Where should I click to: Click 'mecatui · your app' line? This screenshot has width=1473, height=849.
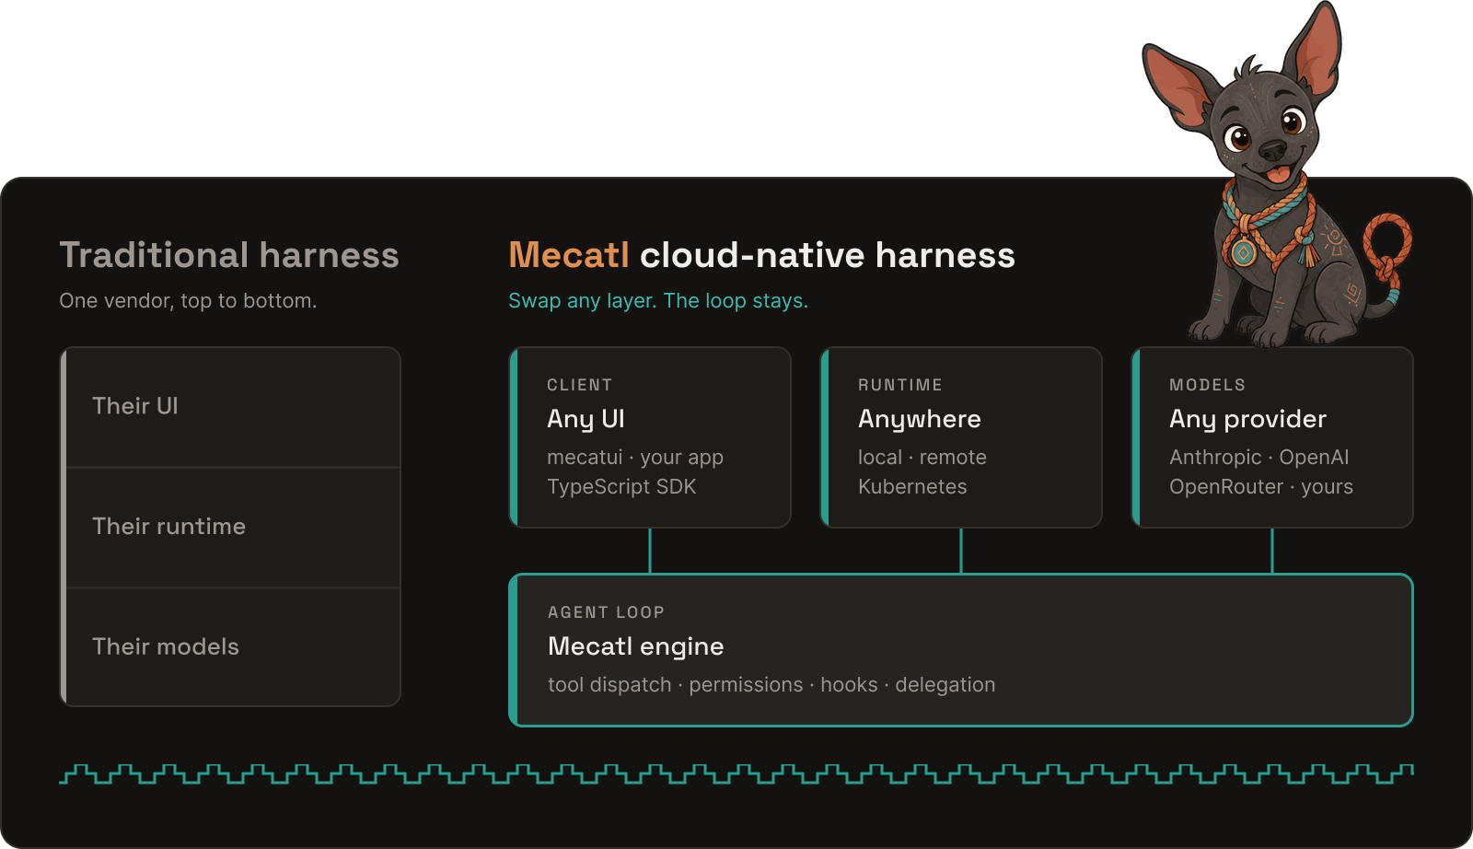(635, 458)
